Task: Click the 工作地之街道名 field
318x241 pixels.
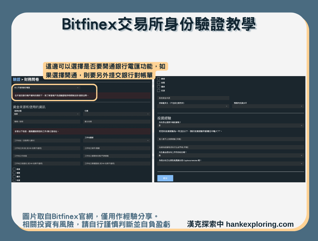Action: [46, 163]
